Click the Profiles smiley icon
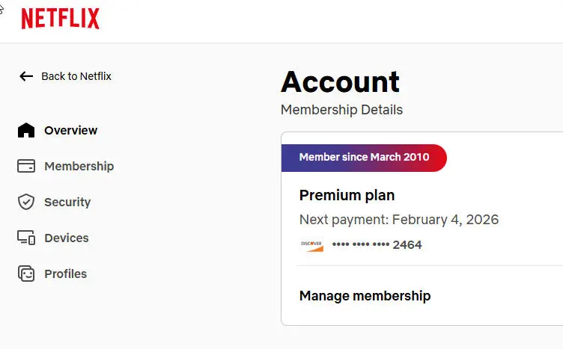Viewport: 563px width, 349px height. click(x=26, y=274)
